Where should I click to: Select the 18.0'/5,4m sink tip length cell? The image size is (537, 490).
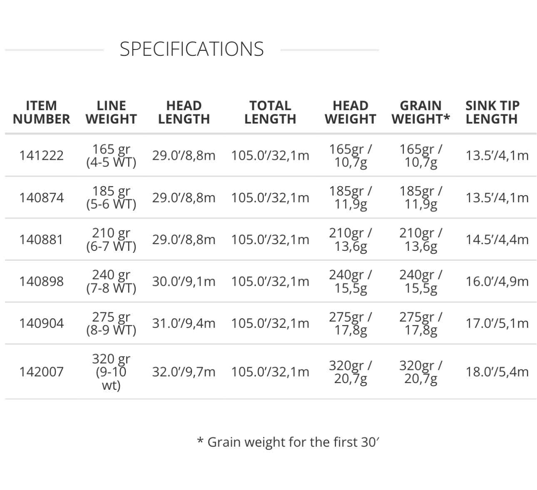pos(497,372)
